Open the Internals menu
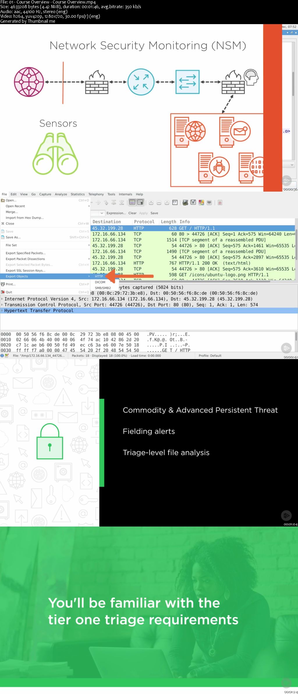This screenshot has width=298, height=694. tap(125, 194)
